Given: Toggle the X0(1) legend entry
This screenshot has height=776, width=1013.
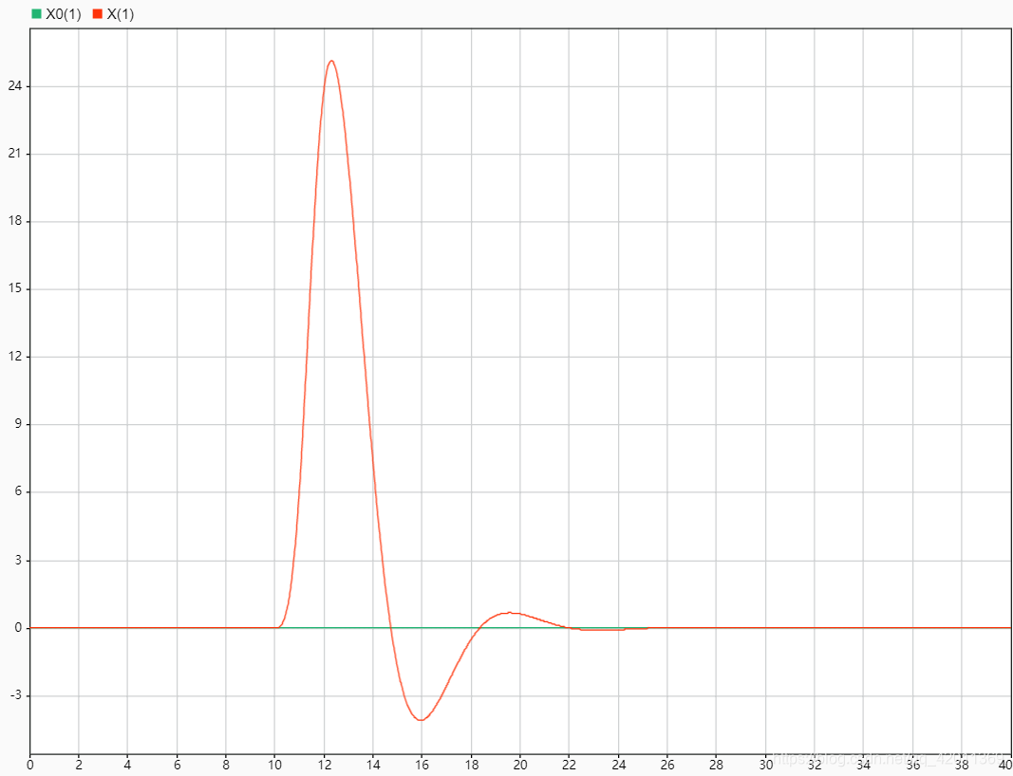Looking at the screenshot, I should (56, 14).
